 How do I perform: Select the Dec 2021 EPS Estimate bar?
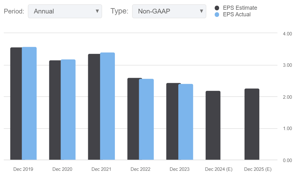pyautogui.click(x=94, y=107)
